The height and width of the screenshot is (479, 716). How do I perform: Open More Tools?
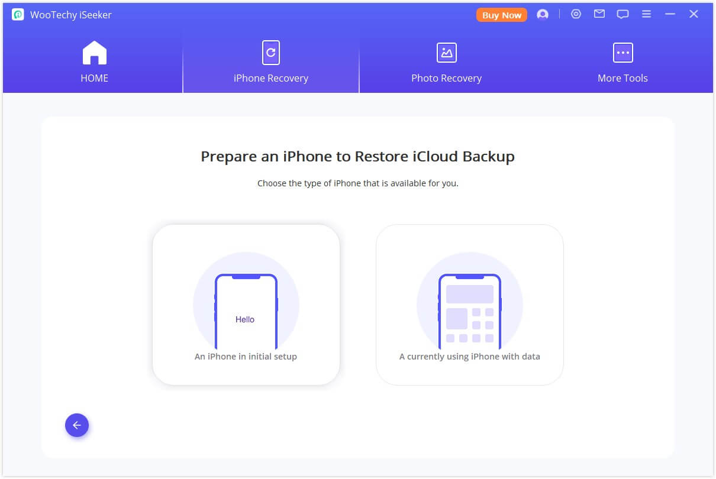[x=623, y=62]
